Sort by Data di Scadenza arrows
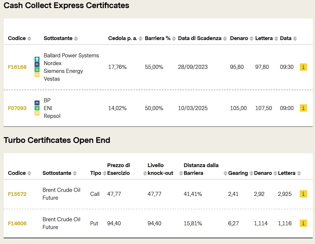The width and height of the screenshot is (315, 244). 225,38
